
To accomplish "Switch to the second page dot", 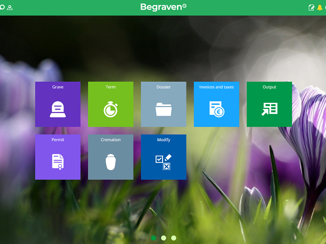I will 163,238.
